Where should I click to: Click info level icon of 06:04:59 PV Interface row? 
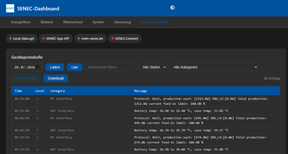point(37,118)
